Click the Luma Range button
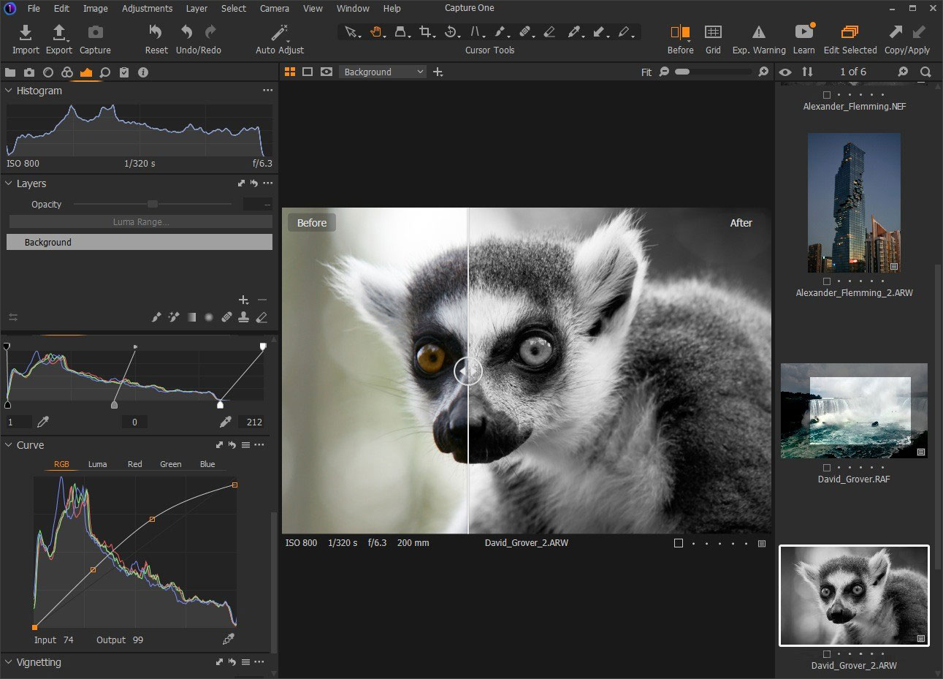Viewport: 943px width, 679px height. coord(140,222)
